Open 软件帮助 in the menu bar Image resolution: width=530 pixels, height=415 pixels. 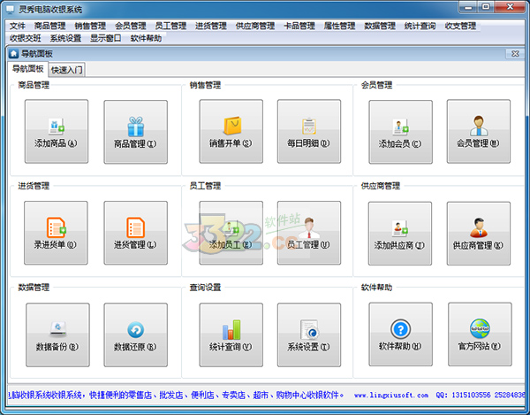point(146,38)
